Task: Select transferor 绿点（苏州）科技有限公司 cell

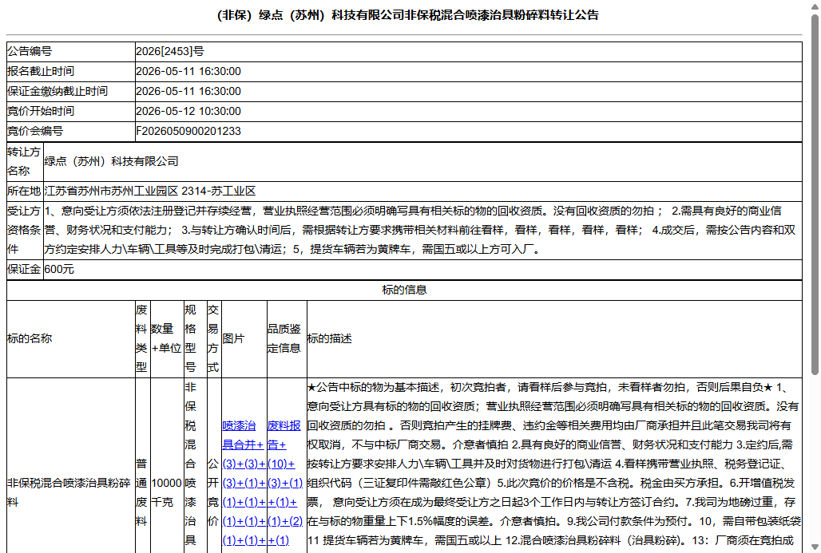Action: pyautogui.click(x=422, y=162)
